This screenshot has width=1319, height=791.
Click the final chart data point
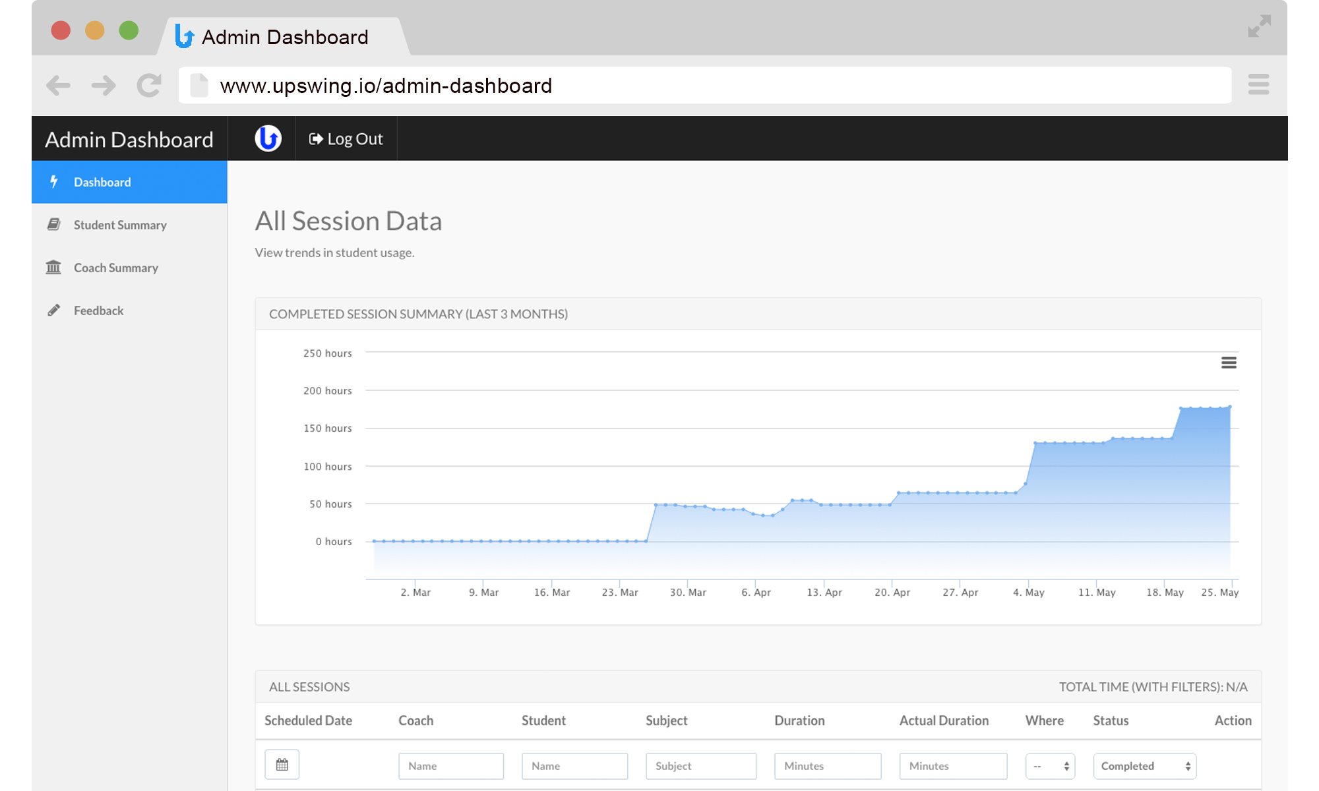click(x=1230, y=407)
